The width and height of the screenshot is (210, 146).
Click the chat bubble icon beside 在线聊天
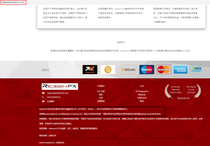click(43, 101)
